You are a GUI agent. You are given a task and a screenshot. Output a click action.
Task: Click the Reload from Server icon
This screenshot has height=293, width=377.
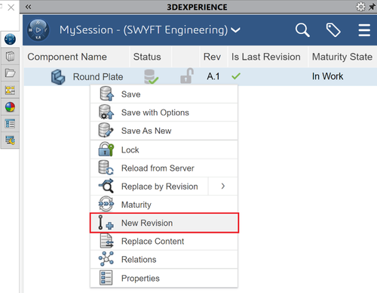coord(106,168)
